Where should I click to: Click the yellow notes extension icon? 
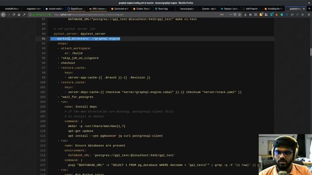click(x=261, y=15)
